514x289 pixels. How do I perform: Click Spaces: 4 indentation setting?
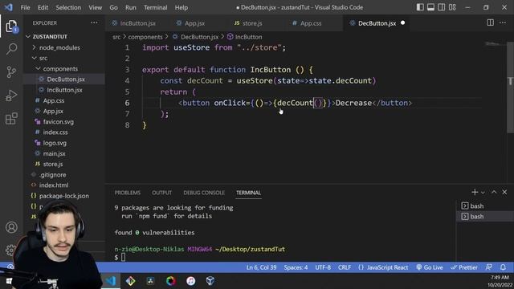(x=296, y=267)
